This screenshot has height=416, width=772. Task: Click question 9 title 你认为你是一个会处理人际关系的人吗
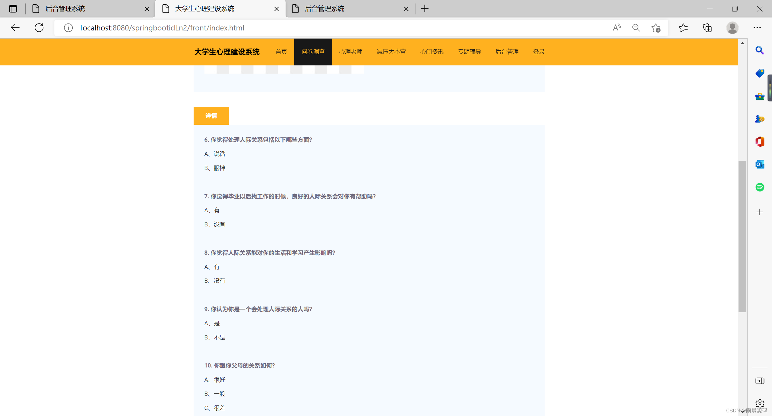[x=258, y=309]
